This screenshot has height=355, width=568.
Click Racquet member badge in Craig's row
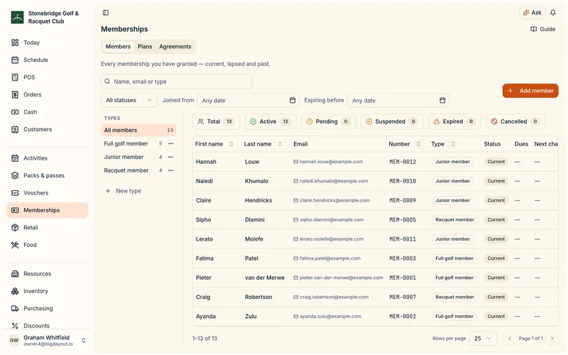tap(454, 297)
